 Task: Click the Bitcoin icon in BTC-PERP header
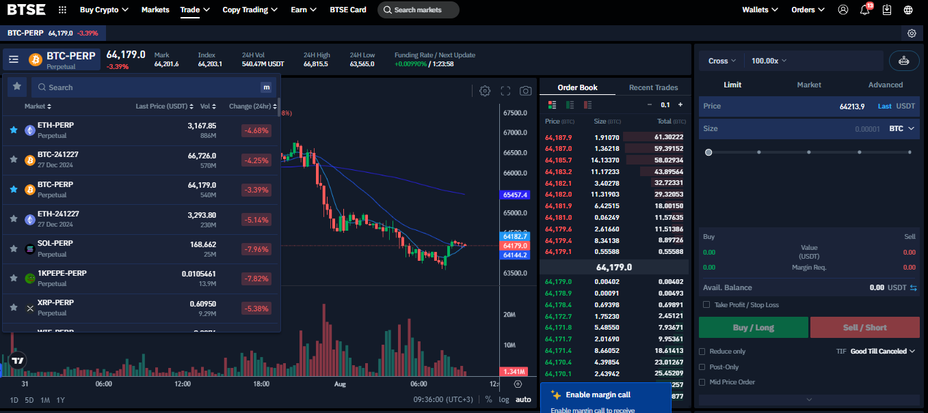[x=36, y=59]
